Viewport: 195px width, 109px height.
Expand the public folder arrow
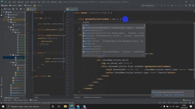9,22
